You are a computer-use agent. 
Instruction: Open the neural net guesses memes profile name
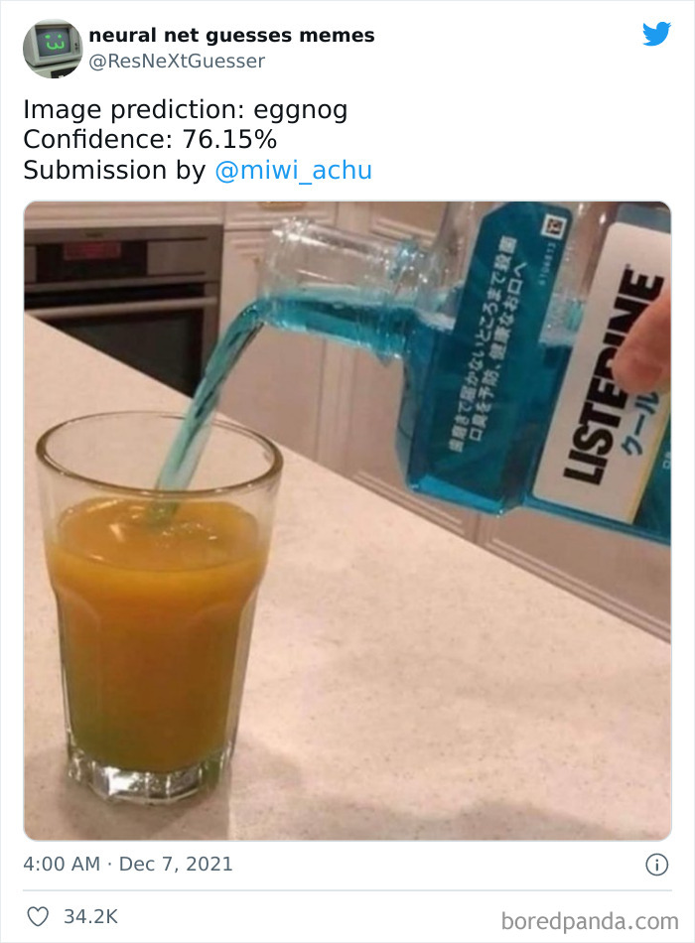(231, 36)
